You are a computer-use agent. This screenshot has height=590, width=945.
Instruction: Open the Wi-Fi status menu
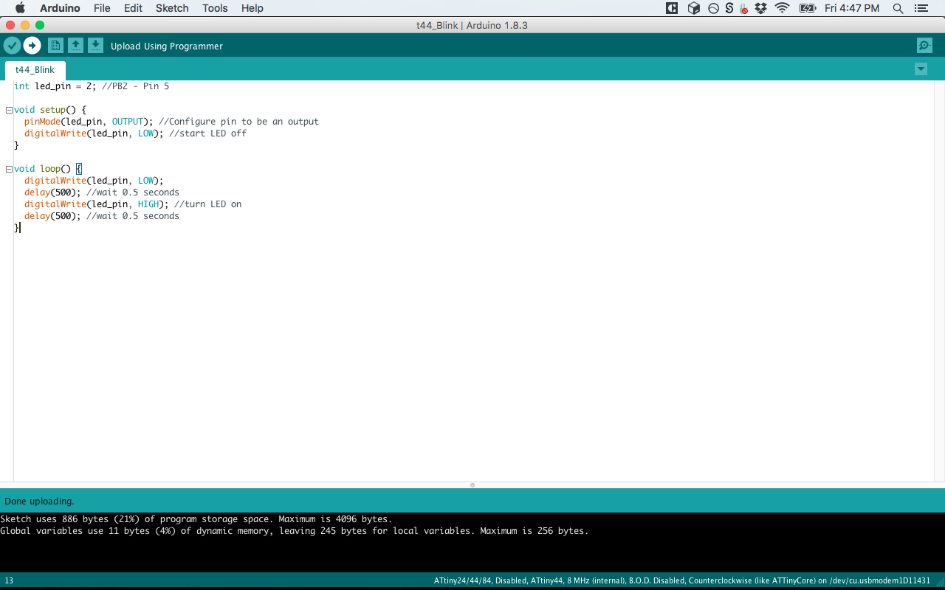click(x=782, y=8)
